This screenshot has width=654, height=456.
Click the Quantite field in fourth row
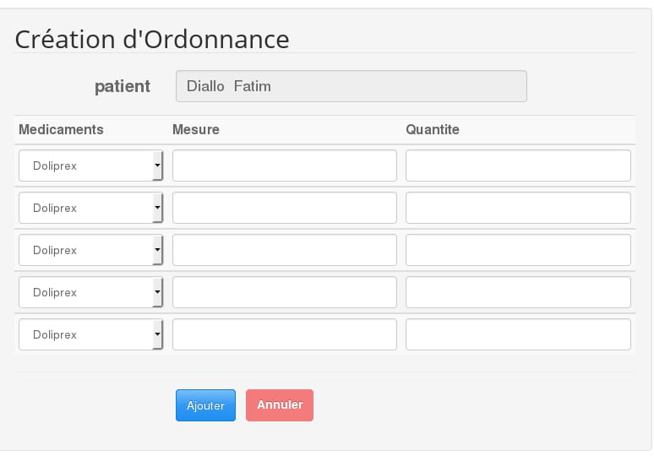tap(518, 292)
